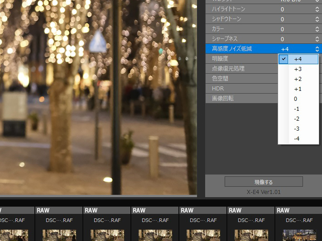Toggle 高感度ノイズ低減 stepper arrows
This screenshot has width=322, height=241.
click(317, 49)
